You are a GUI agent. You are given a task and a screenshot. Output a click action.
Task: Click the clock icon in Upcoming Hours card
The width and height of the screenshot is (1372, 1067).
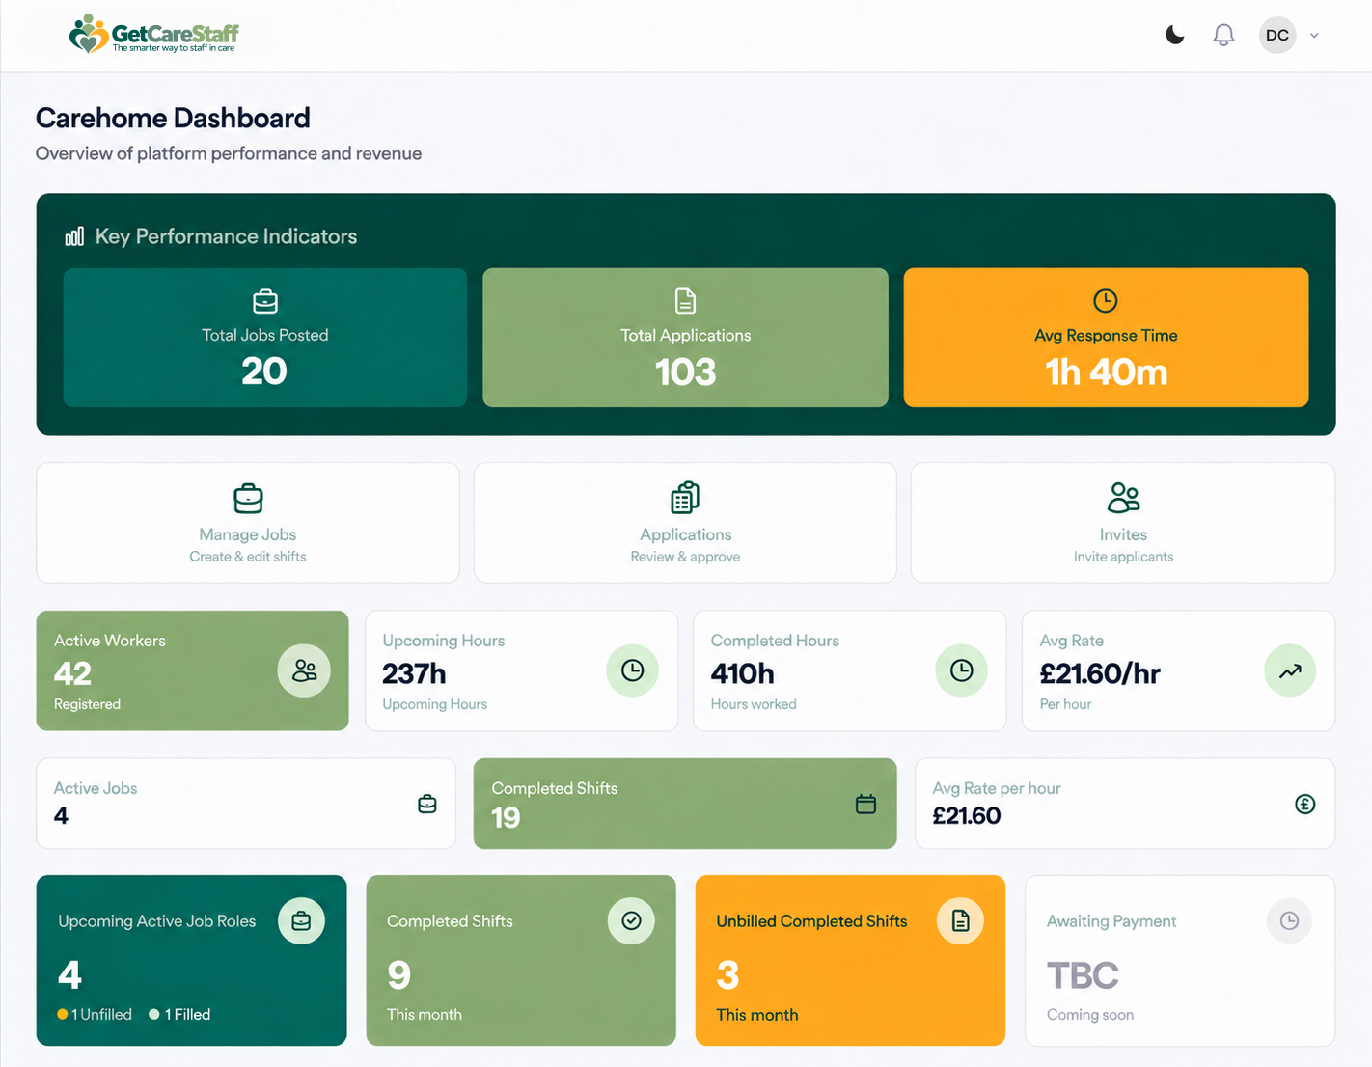tap(633, 670)
